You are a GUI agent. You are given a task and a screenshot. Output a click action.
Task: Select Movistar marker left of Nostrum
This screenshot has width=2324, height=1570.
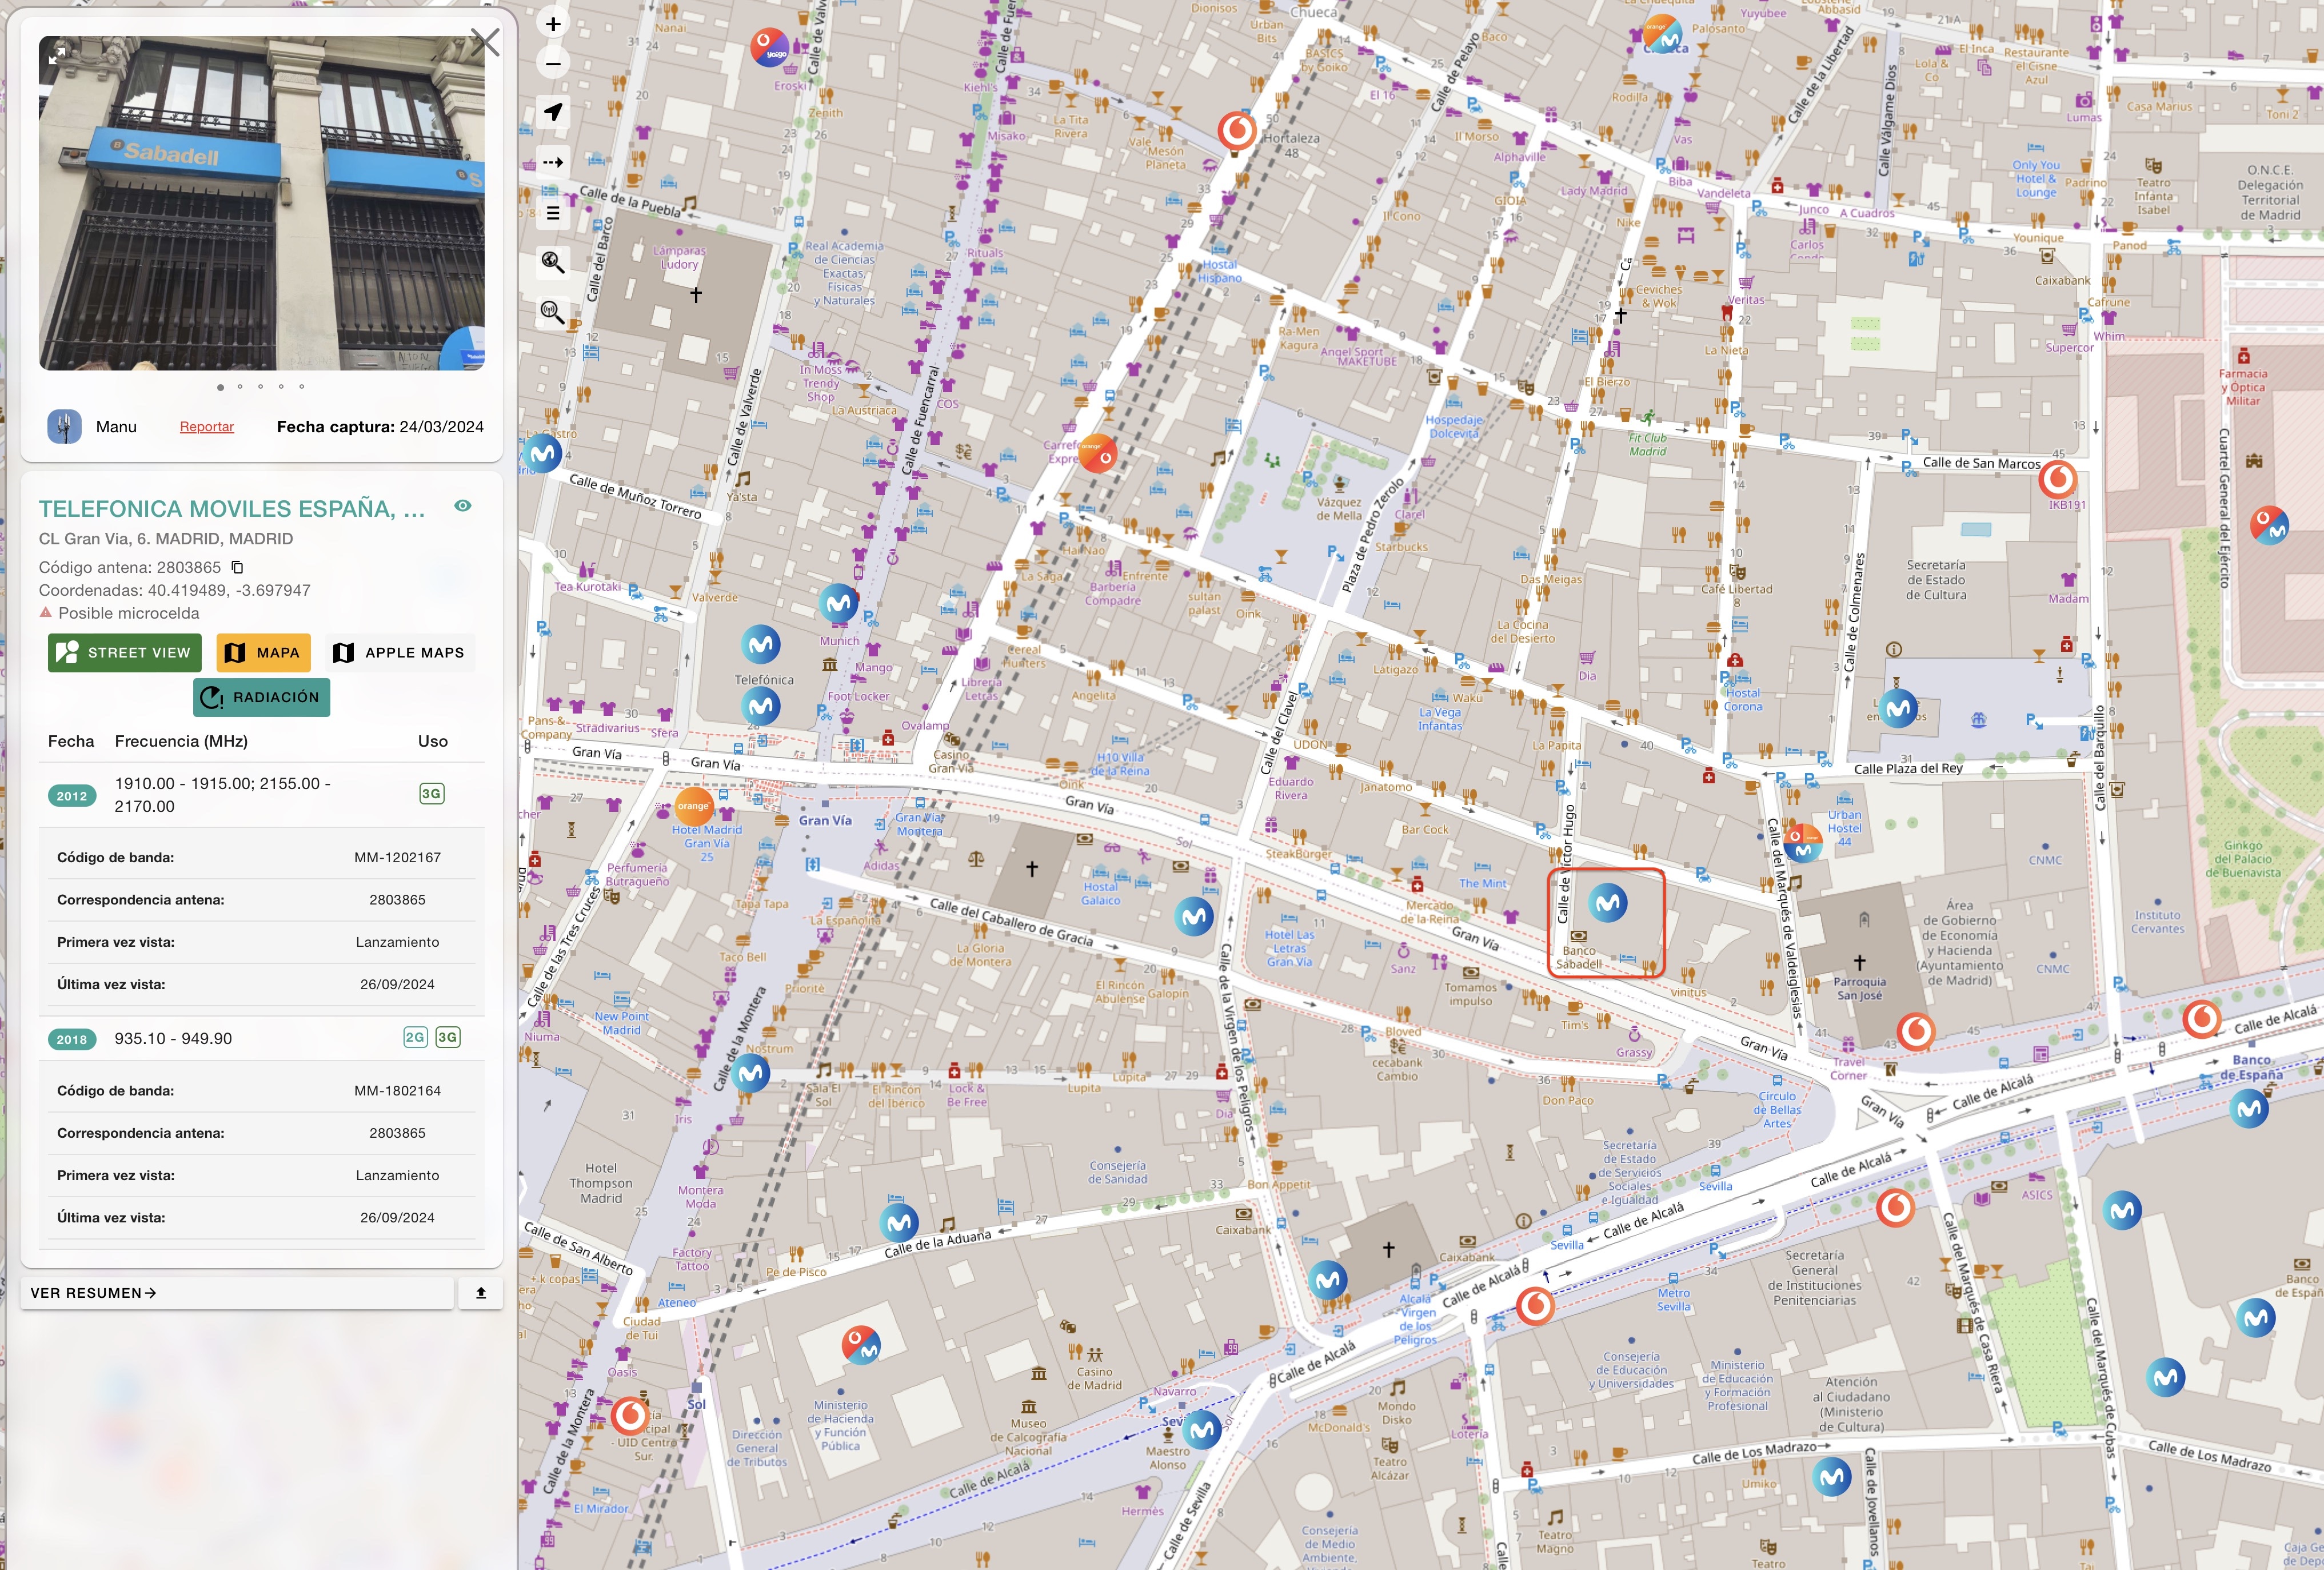[751, 1074]
